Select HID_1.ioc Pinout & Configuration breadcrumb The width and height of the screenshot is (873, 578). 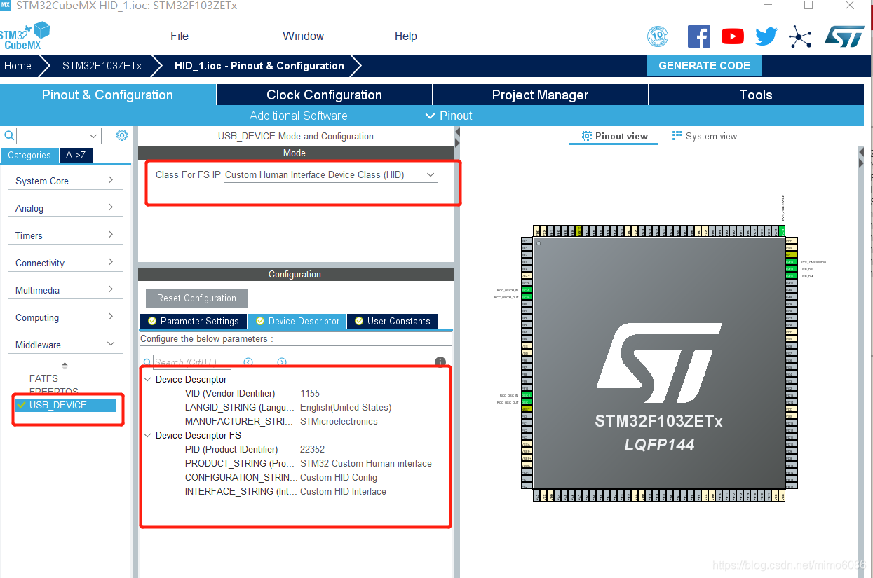point(259,66)
